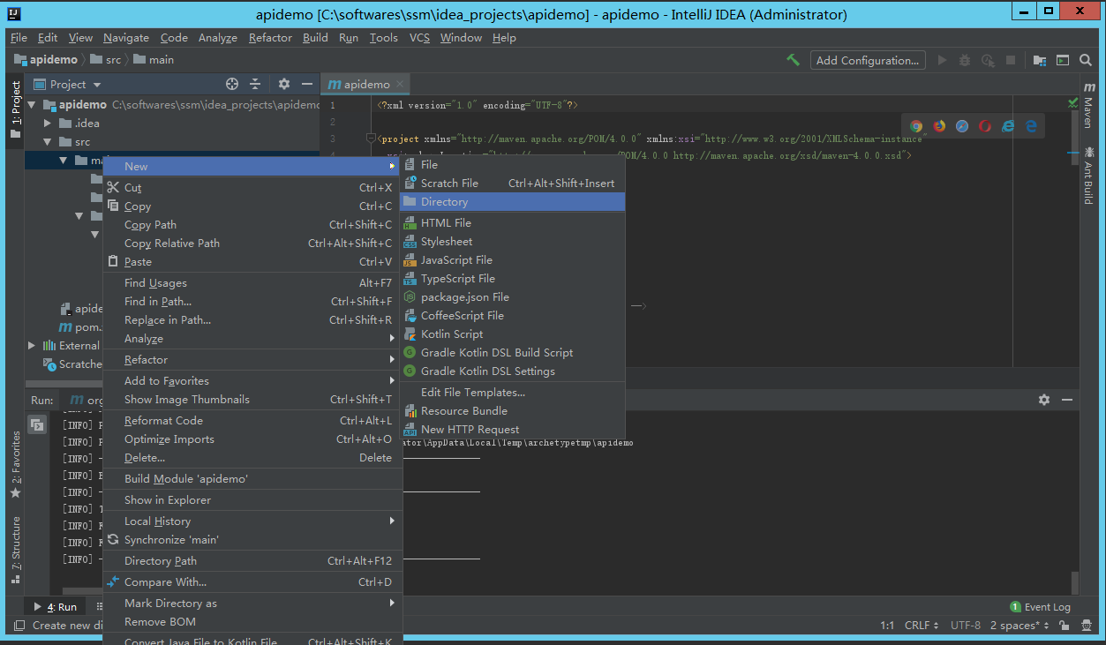
Task: Expand the Local History submenu
Action: [x=252, y=521]
